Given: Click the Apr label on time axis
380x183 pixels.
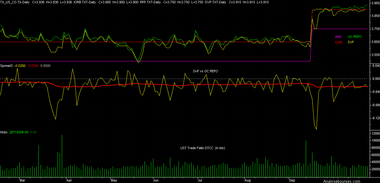Looking at the screenshot, I should tap(69, 180).
